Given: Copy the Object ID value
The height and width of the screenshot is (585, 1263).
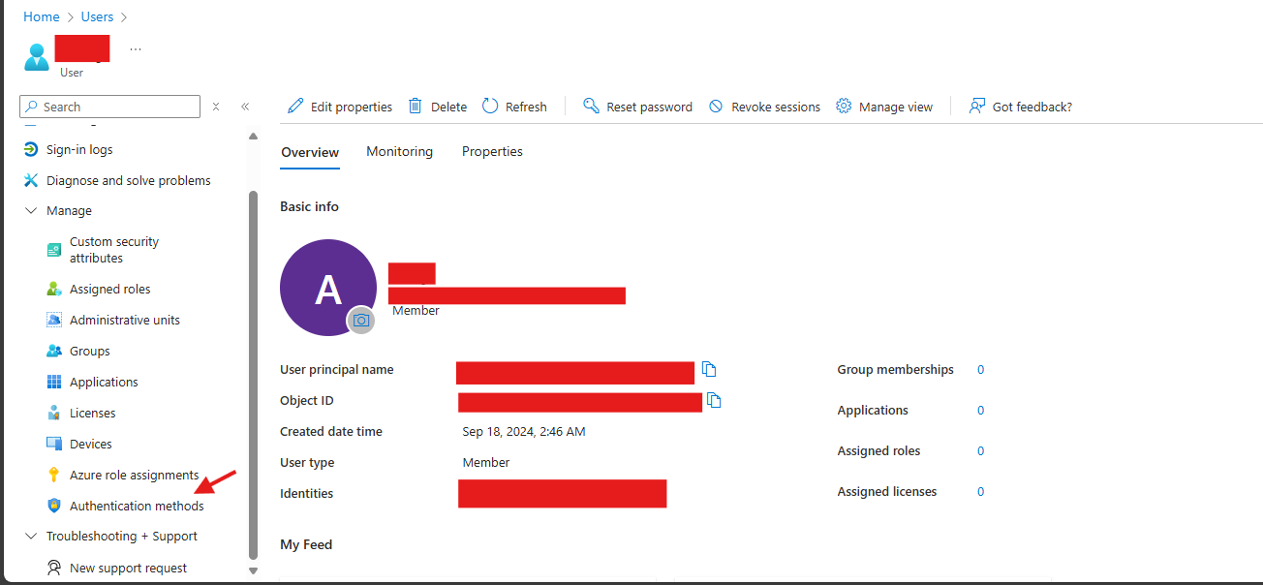Looking at the screenshot, I should [x=715, y=400].
